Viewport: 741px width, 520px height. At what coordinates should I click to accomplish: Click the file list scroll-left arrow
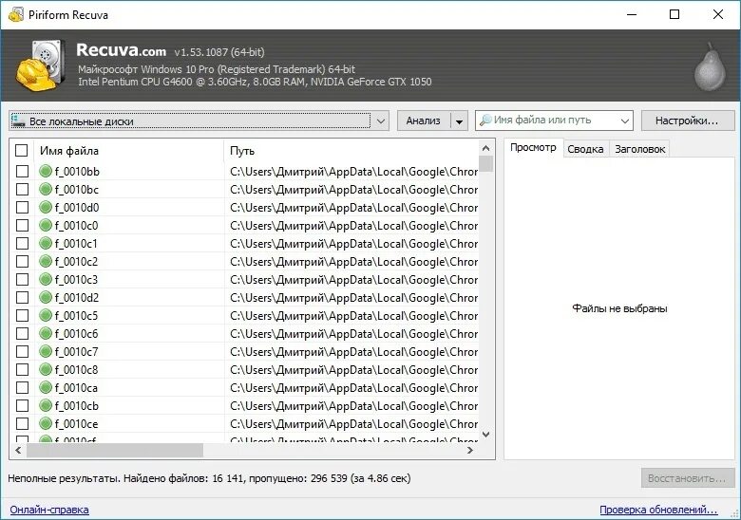[18, 450]
